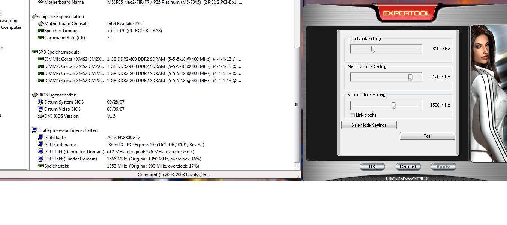Click the vertical scrollbar thumb in info panel
Image resolution: width=507 pixels, height=225 pixels.
[297, 105]
